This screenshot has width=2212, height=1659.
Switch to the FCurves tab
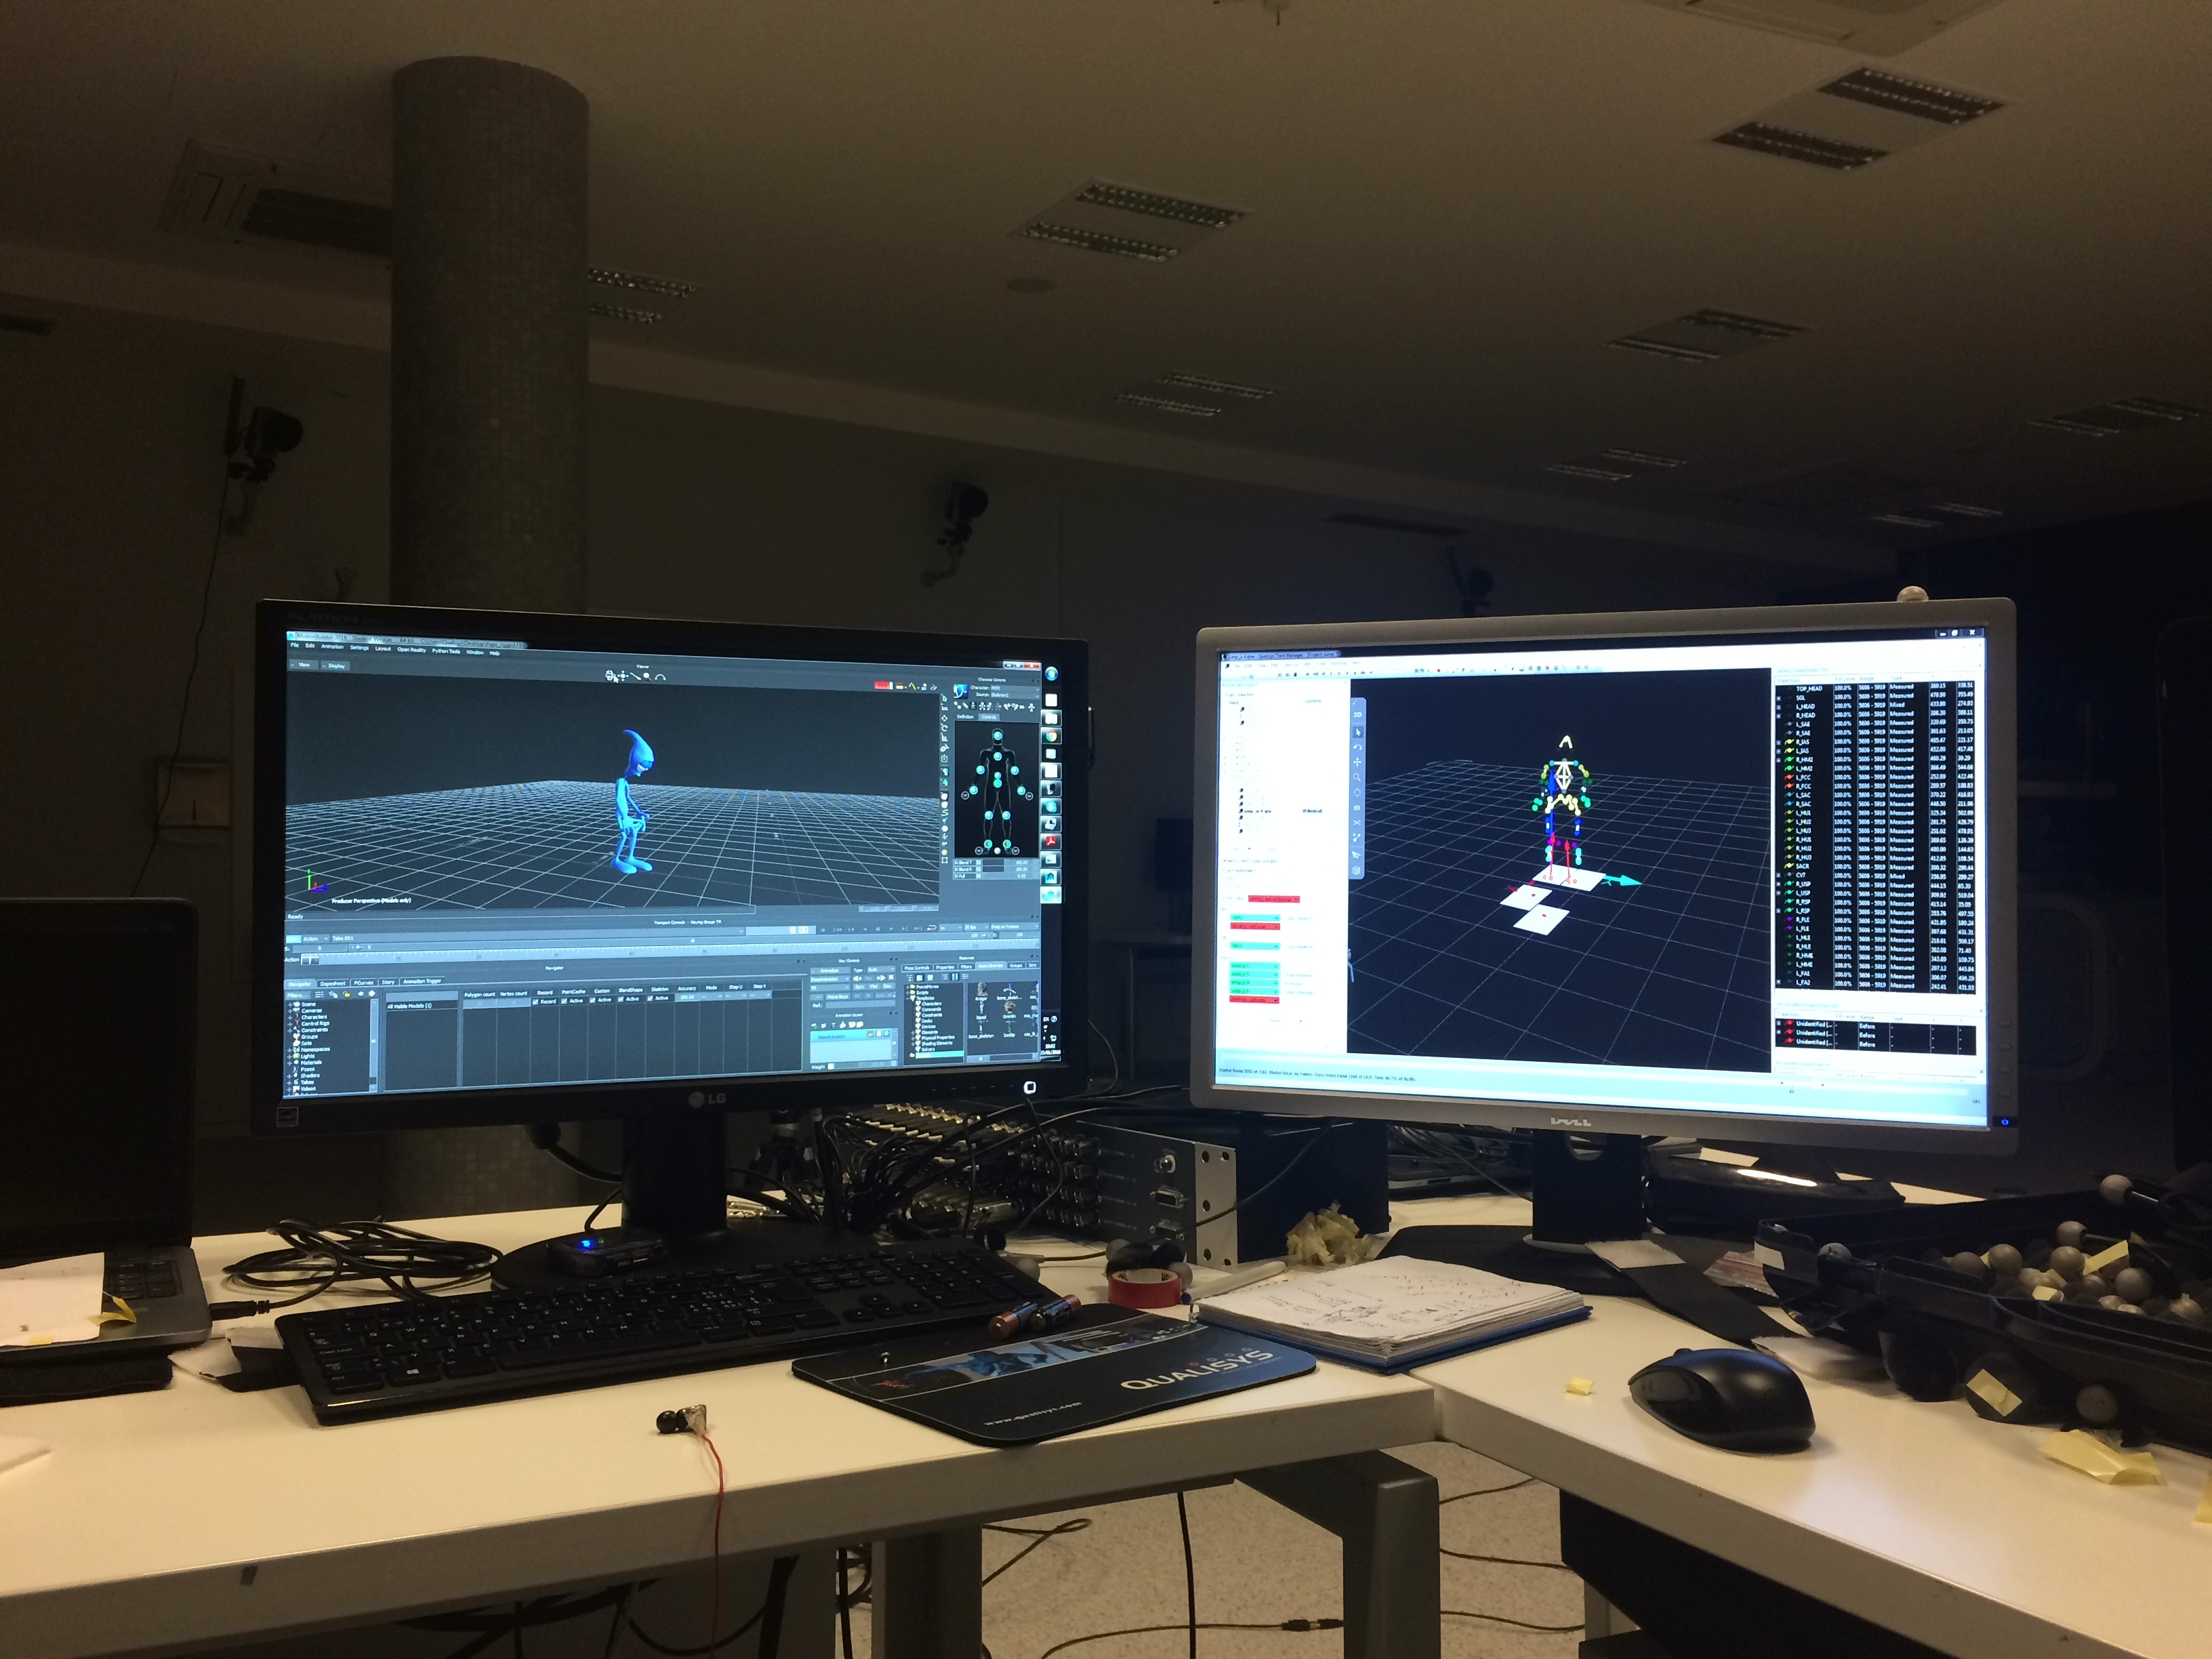[364, 983]
